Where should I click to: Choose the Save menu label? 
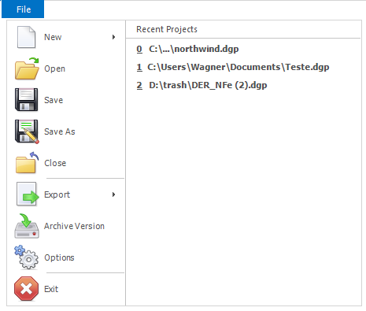pyautogui.click(x=54, y=100)
